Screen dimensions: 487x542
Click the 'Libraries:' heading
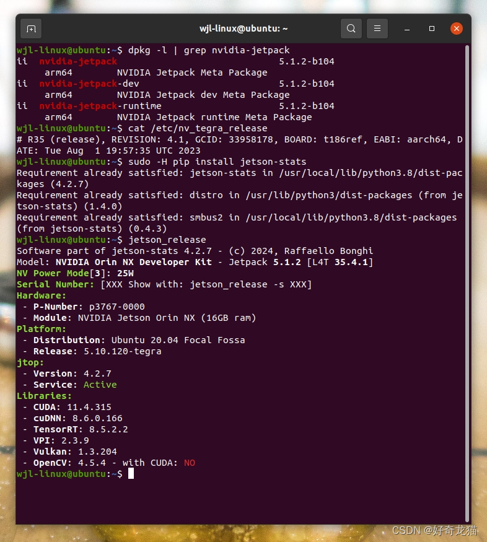(44, 396)
